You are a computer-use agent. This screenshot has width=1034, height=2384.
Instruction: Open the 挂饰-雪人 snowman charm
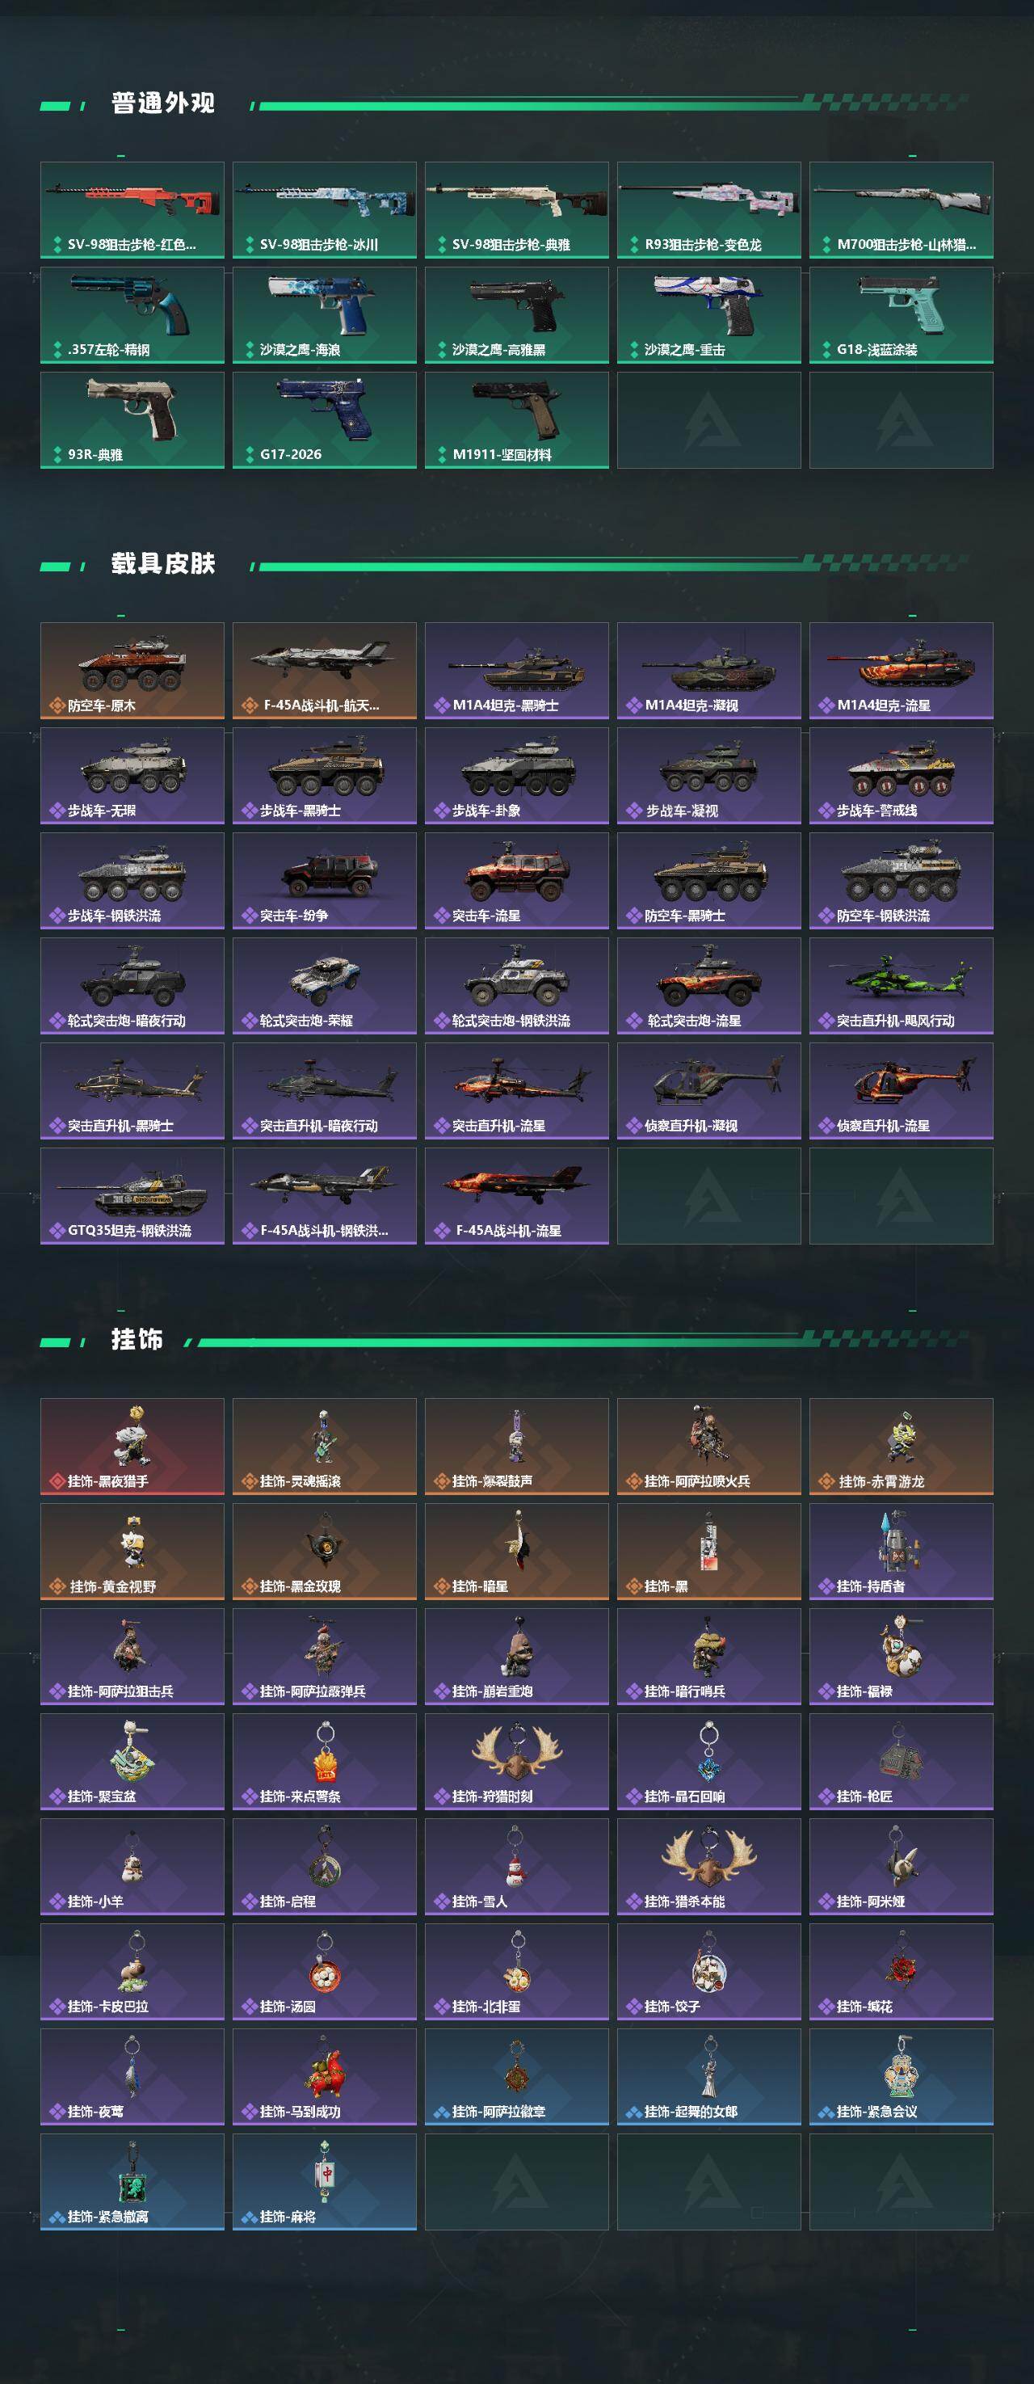(x=517, y=1867)
